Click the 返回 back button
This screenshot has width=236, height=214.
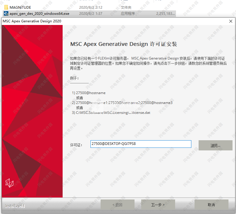pyautogui.click(x=117, y=205)
